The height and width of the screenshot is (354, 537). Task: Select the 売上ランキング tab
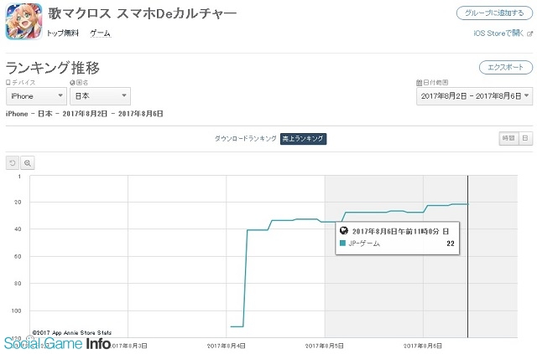(x=303, y=138)
